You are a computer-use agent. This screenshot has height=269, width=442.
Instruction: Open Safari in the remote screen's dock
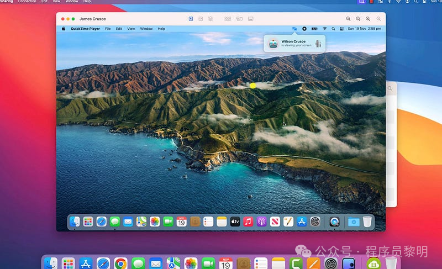[101, 221]
